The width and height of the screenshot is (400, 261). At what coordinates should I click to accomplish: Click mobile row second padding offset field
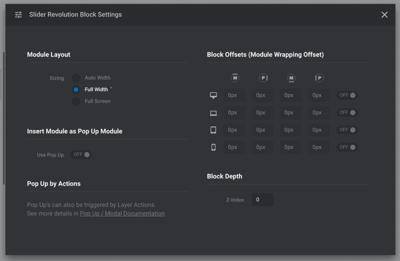coord(319,147)
